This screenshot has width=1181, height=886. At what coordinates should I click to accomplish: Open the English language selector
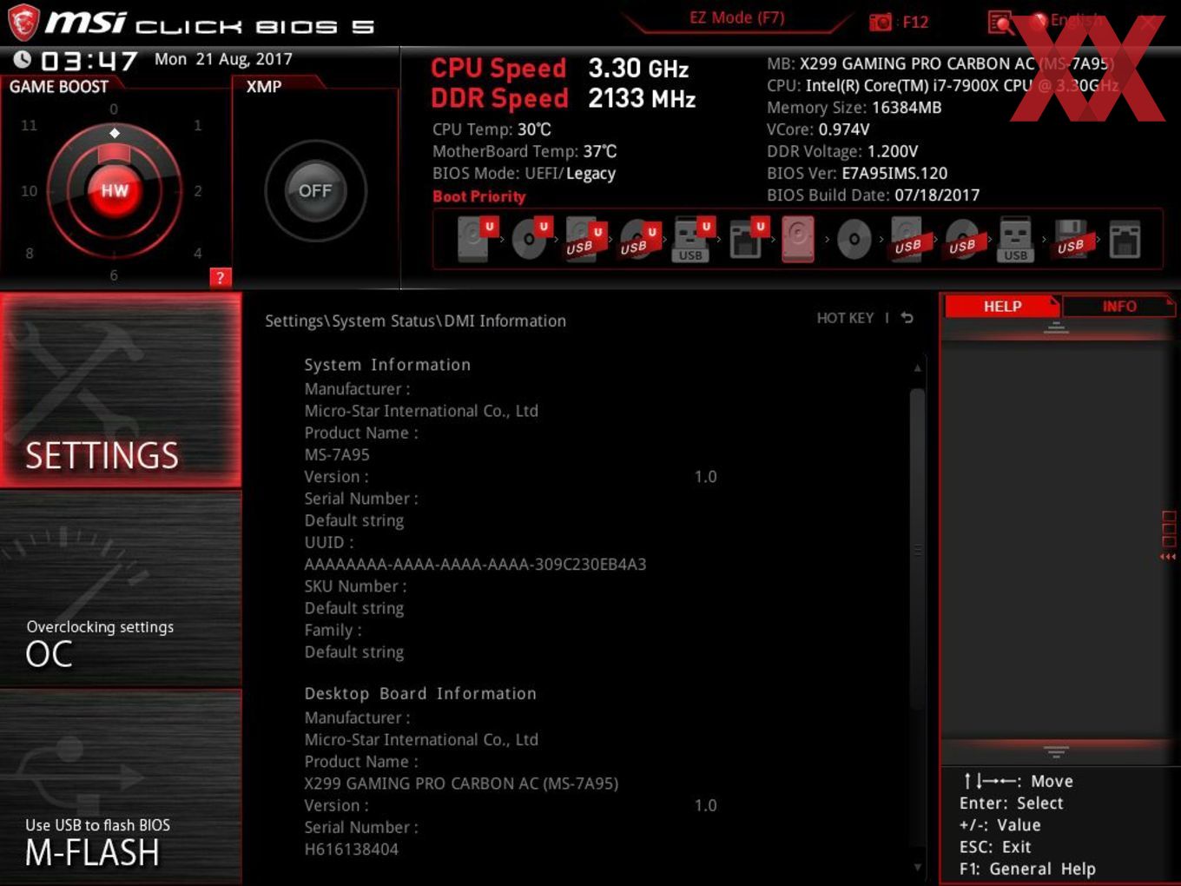click(x=1077, y=19)
